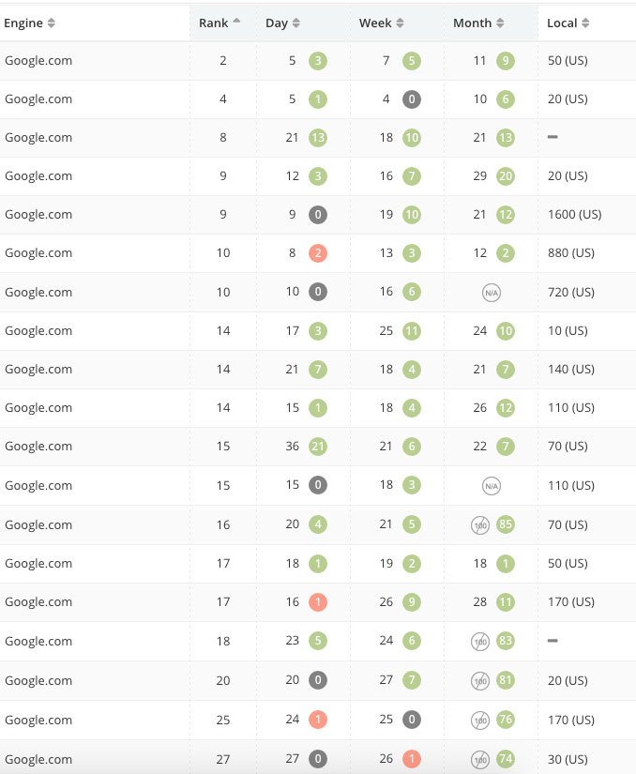Click the red 1 Week change badge
636x774 pixels.
(x=412, y=759)
